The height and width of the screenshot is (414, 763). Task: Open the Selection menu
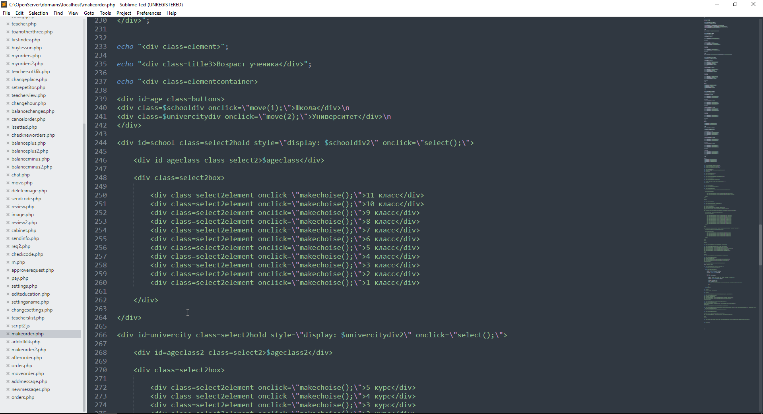[39, 13]
